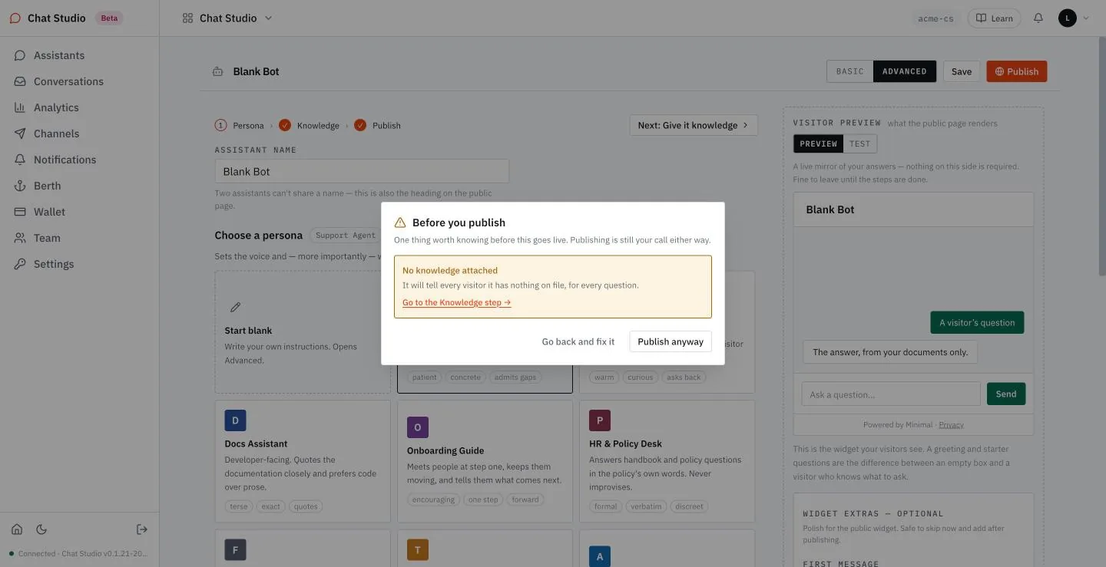The width and height of the screenshot is (1106, 567).
Task: Click the T persona avatar
Action: point(418,550)
